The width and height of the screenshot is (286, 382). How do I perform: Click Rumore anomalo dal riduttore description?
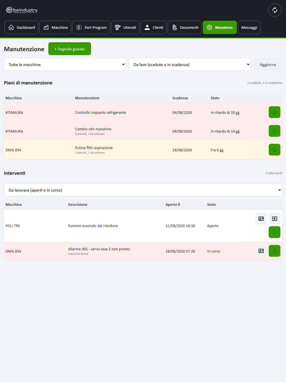click(93, 226)
